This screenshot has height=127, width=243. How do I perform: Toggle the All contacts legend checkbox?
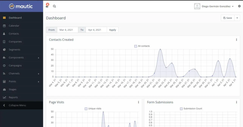[136, 46]
